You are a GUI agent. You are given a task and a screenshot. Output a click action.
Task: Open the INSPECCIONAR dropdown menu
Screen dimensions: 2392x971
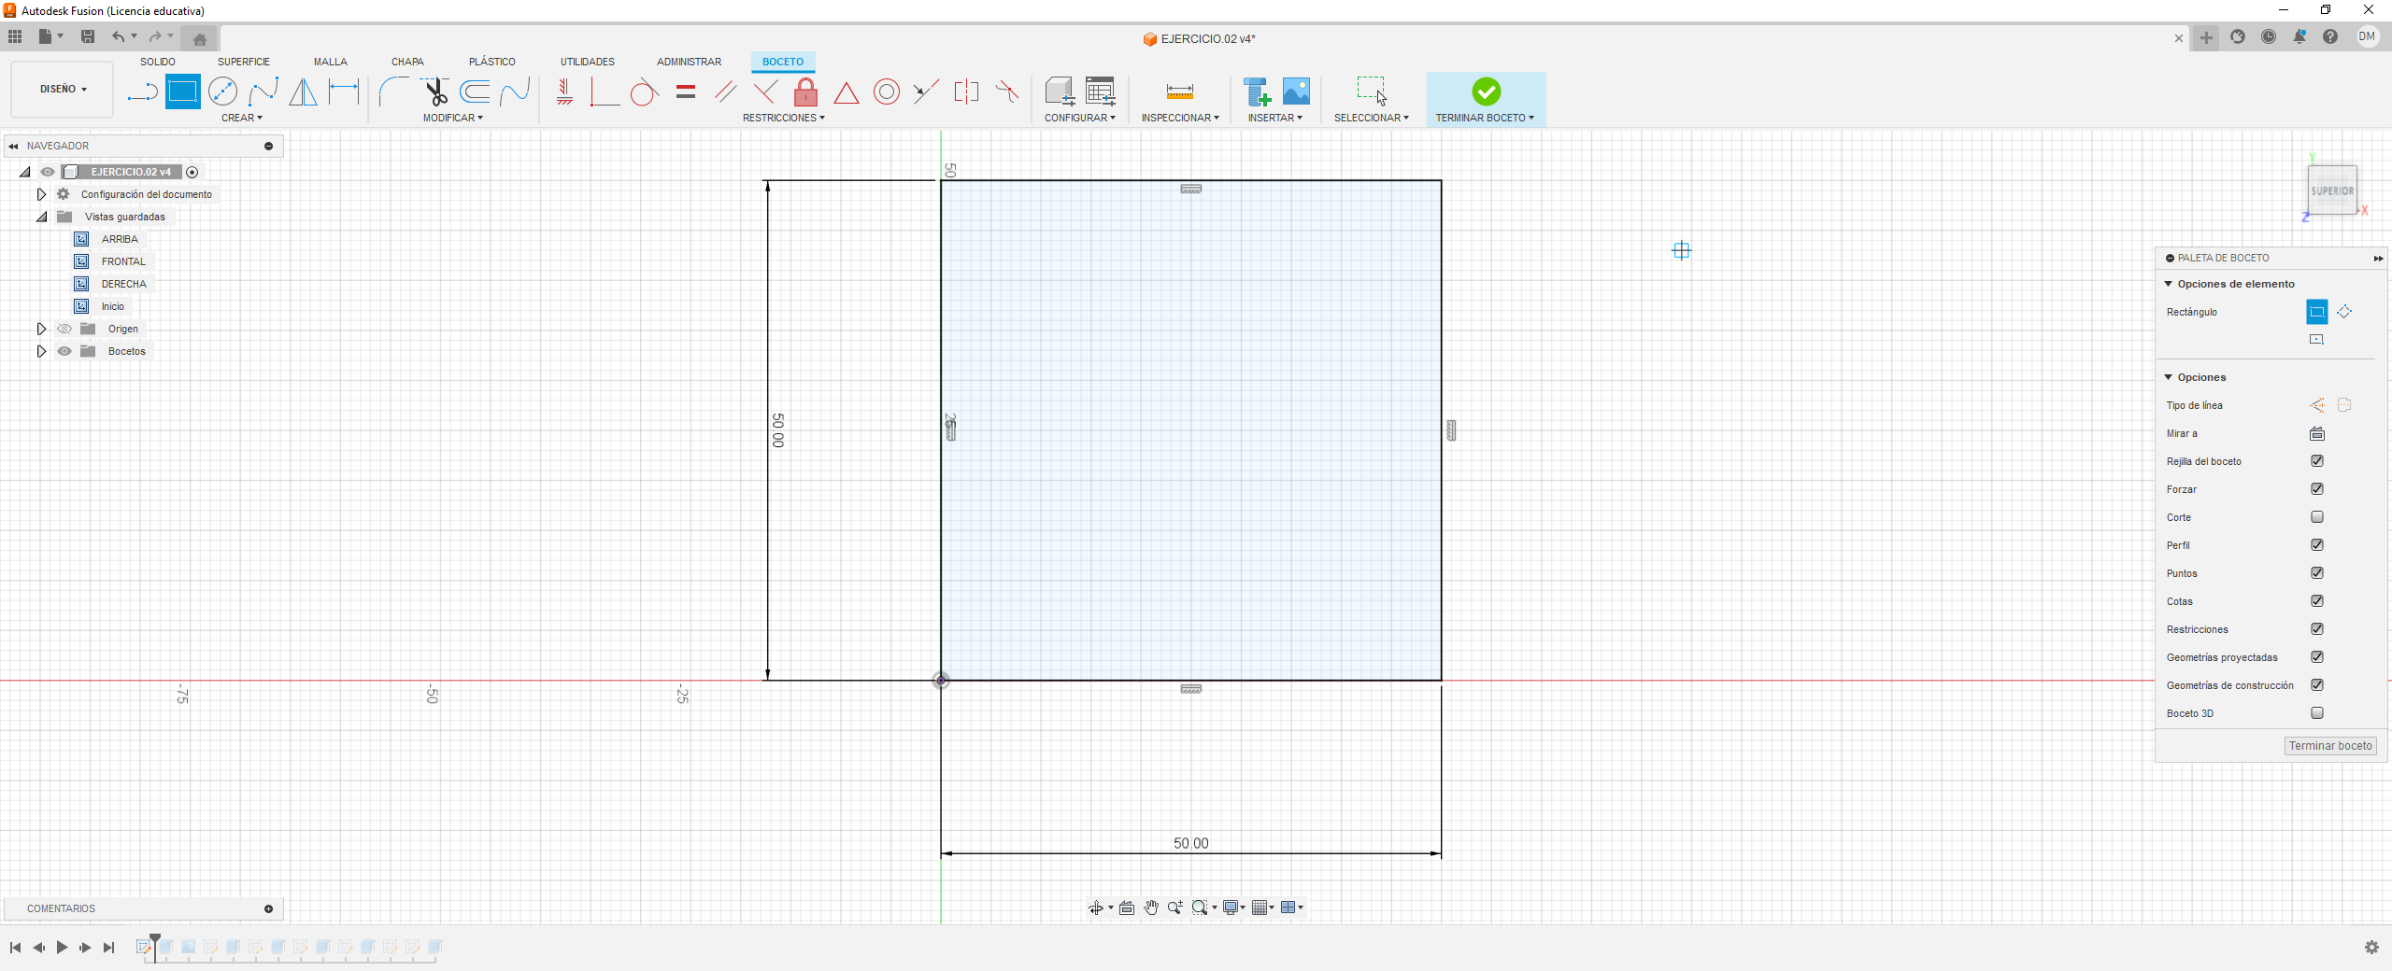(x=1180, y=118)
